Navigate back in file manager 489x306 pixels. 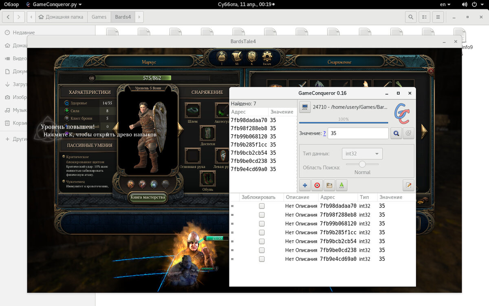(x=8, y=17)
